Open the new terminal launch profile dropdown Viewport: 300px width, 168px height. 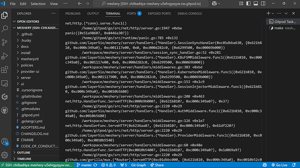point(273,13)
